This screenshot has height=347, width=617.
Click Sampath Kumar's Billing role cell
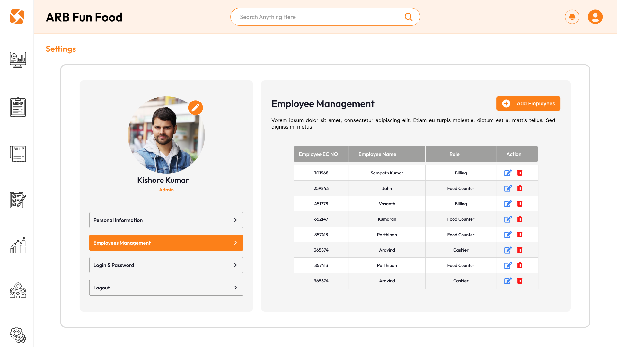461,173
